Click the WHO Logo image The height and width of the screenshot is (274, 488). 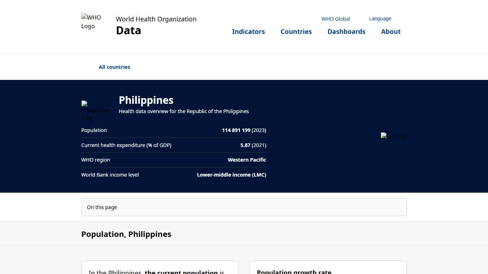91,21
